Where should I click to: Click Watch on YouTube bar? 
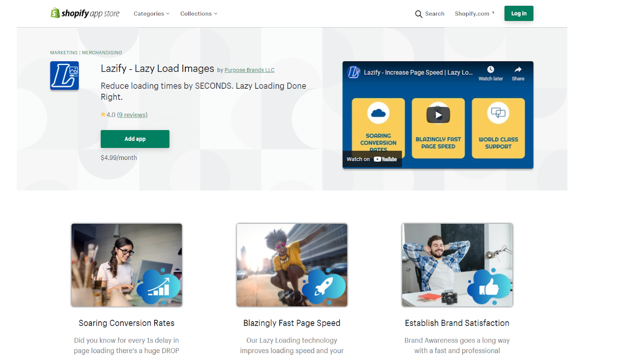(x=372, y=159)
